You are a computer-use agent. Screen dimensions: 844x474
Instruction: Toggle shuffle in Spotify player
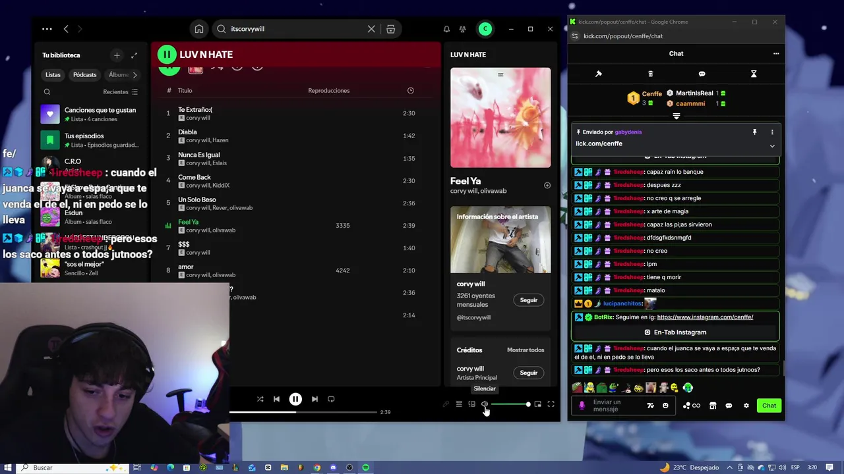point(260,399)
